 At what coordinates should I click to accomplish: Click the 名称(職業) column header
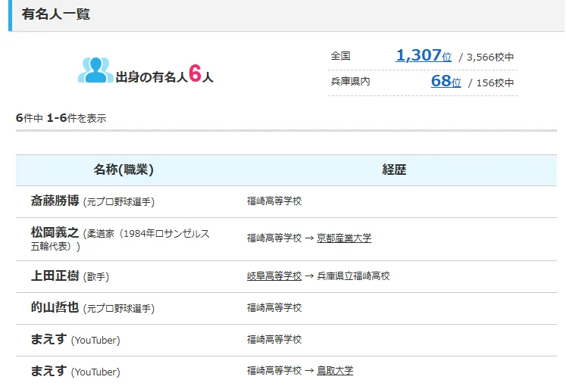click(x=124, y=170)
